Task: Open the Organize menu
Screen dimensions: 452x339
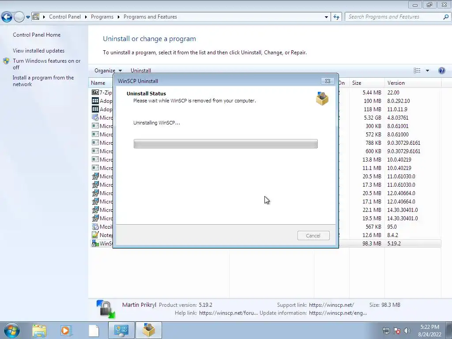Action: (108, 70)
